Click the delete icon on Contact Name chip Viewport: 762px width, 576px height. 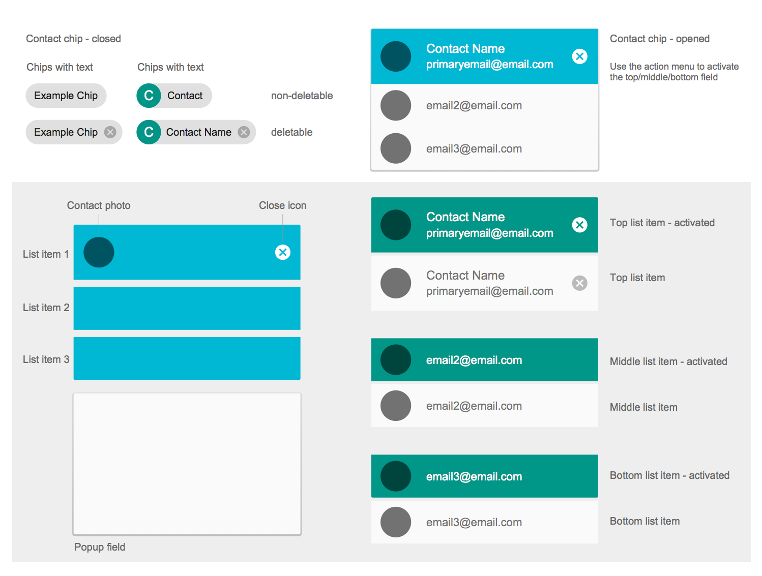coord(244,132)
